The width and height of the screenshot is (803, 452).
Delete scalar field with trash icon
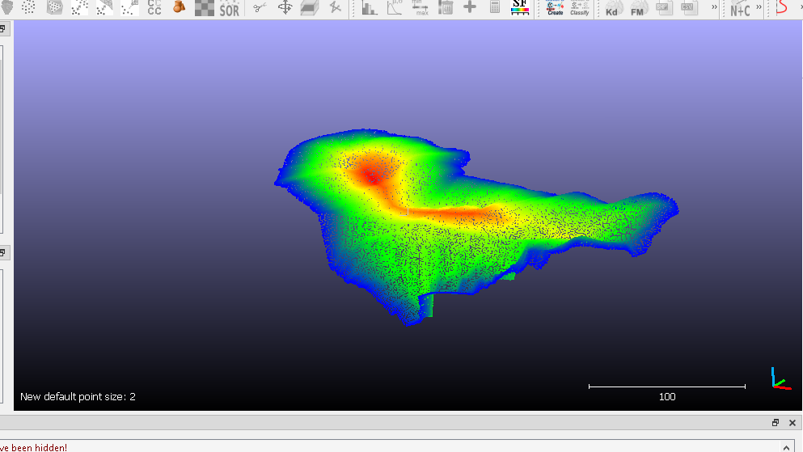point(446,8)
